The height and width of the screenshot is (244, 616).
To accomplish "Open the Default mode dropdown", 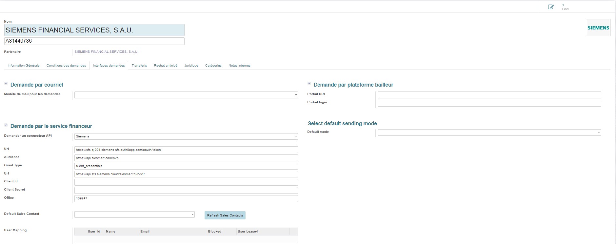I will (489, 132).
